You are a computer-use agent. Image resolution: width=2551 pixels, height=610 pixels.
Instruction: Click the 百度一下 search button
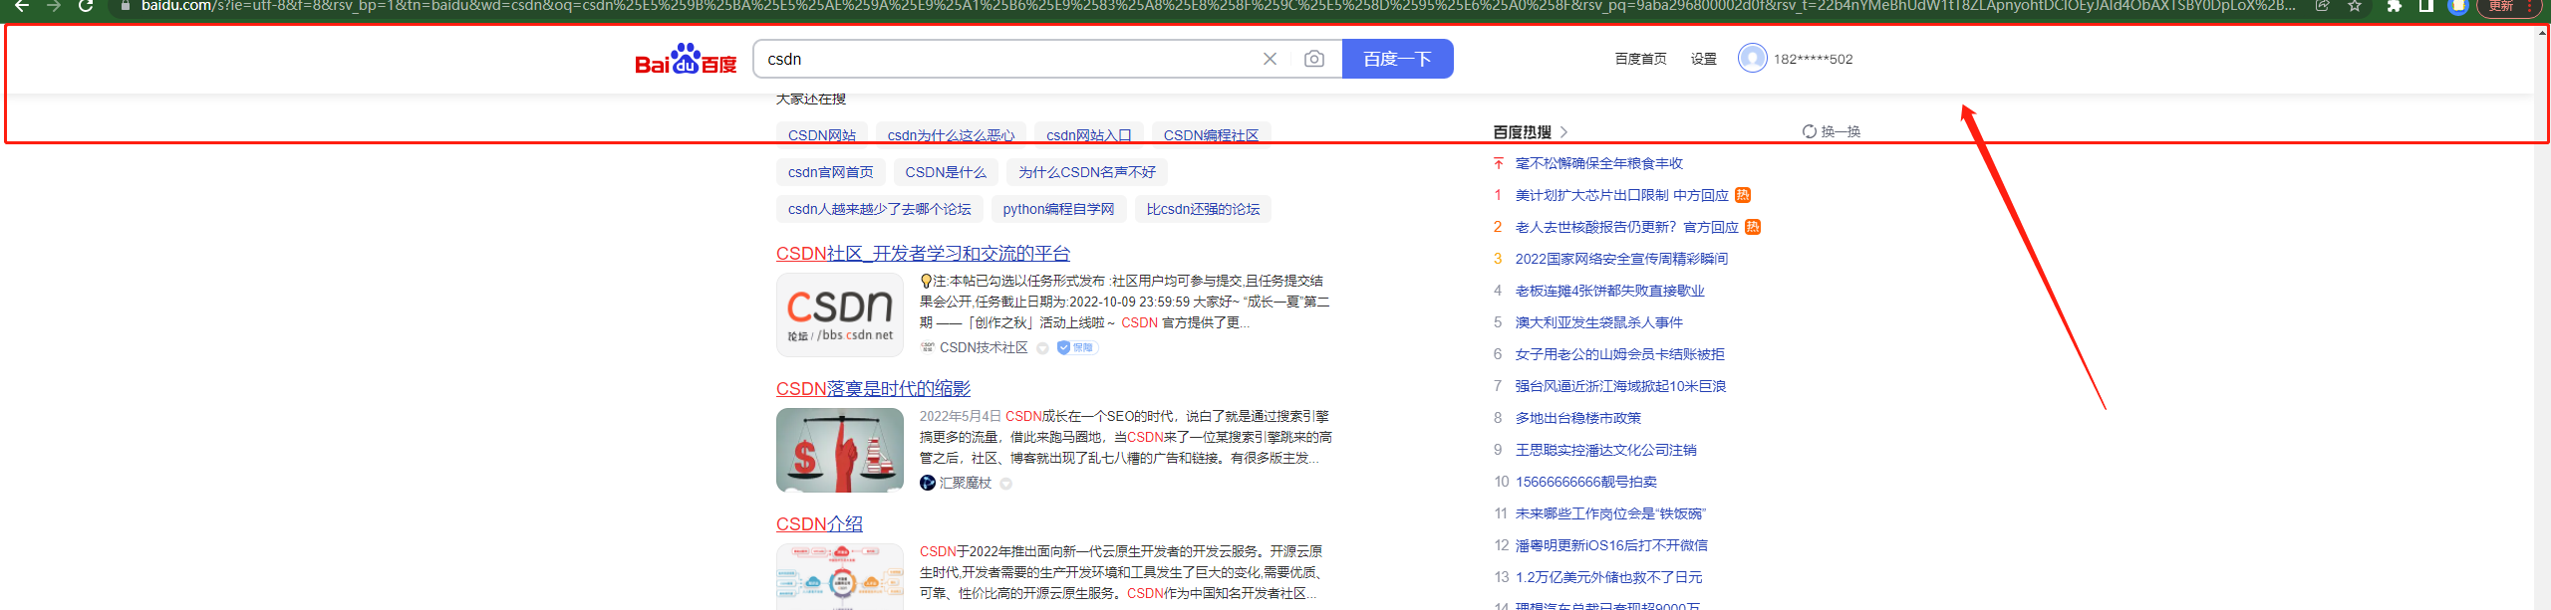tap(1397, 59)
